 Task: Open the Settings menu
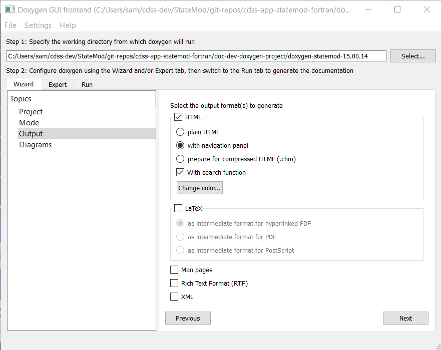click(38, 25)
